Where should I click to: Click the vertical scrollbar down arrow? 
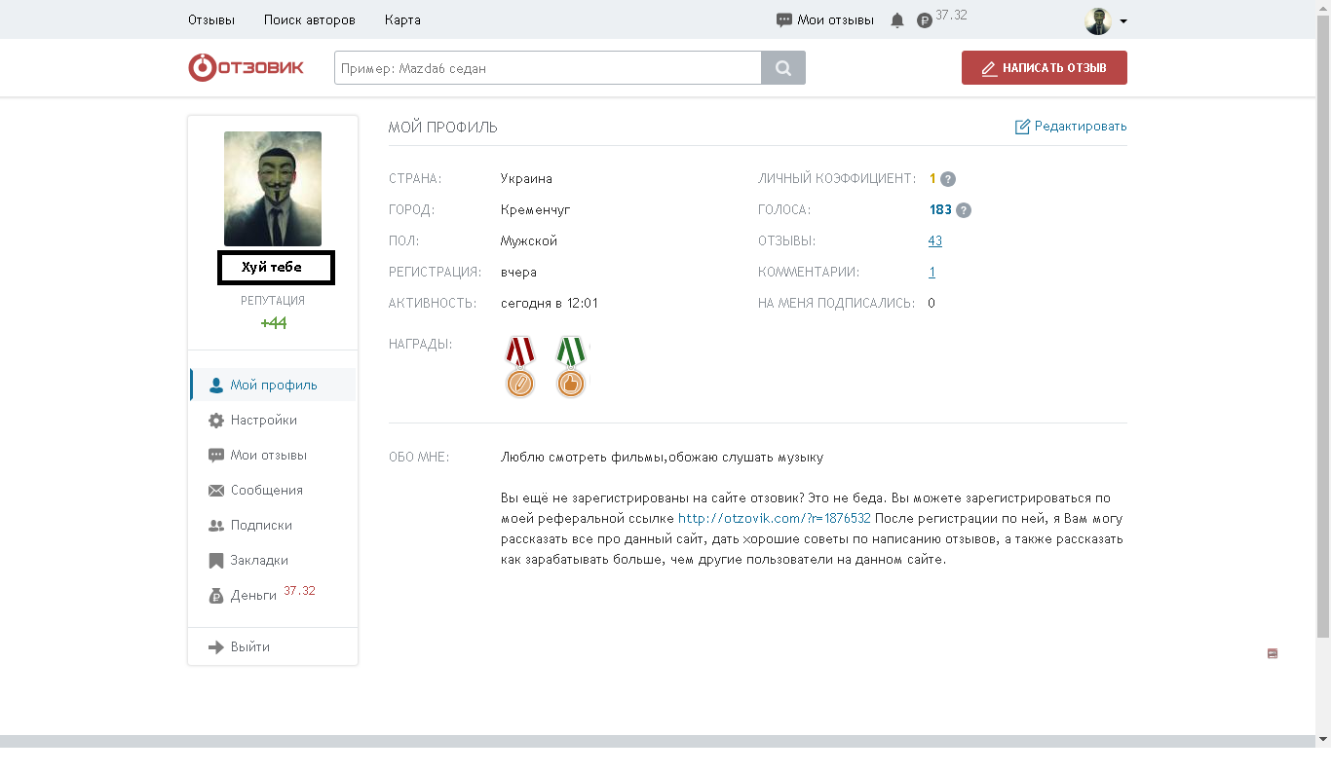pos(1323,740)
